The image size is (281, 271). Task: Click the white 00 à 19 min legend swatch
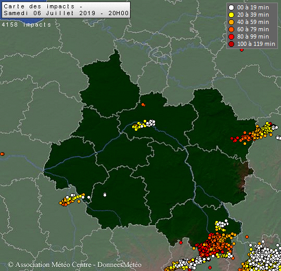(232, 7)
